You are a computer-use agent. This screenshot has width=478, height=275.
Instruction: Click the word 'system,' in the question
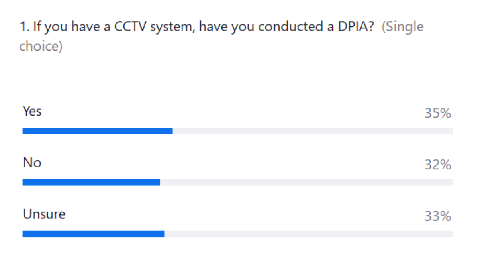170,27
